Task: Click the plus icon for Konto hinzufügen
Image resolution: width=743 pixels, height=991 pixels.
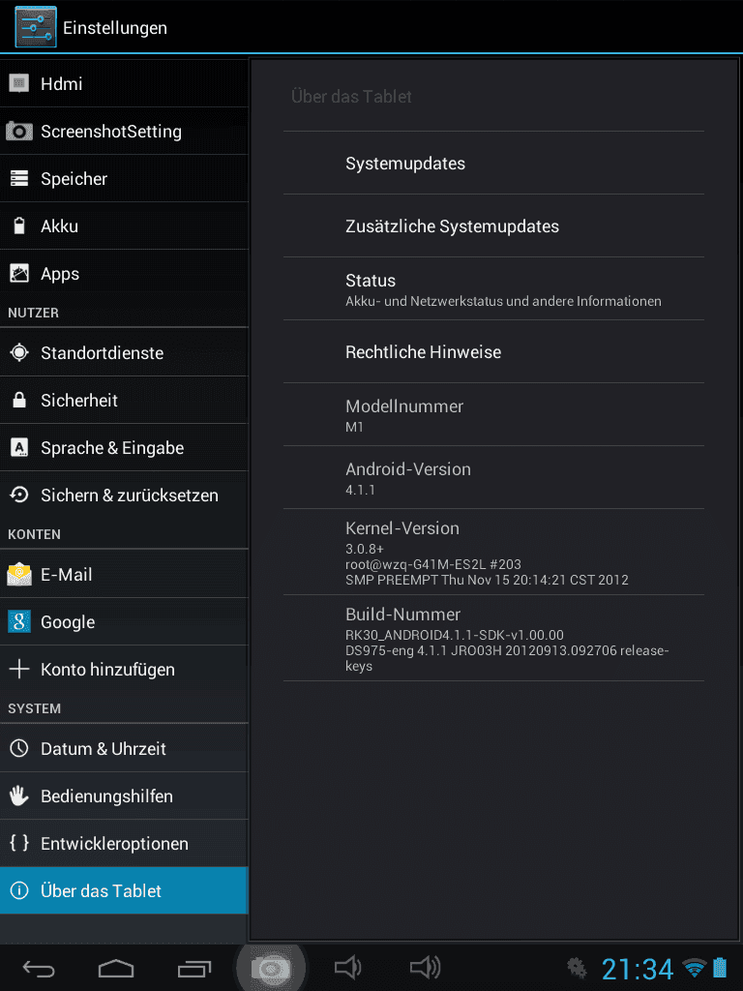Action: click(19, 669)
